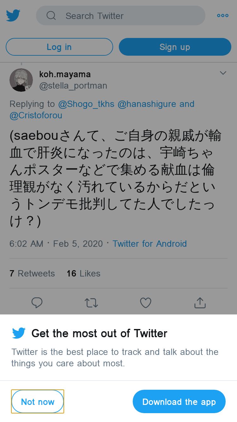Expand the tweet options chevron
This screenshot has height=422, width=237.
(x=223, y=73)
